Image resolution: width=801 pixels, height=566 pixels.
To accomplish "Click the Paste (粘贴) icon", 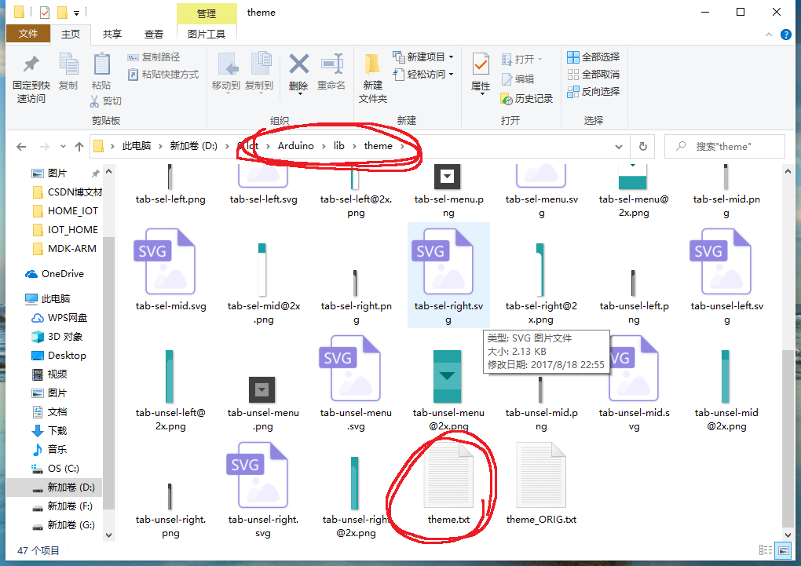I will point(101,71).
